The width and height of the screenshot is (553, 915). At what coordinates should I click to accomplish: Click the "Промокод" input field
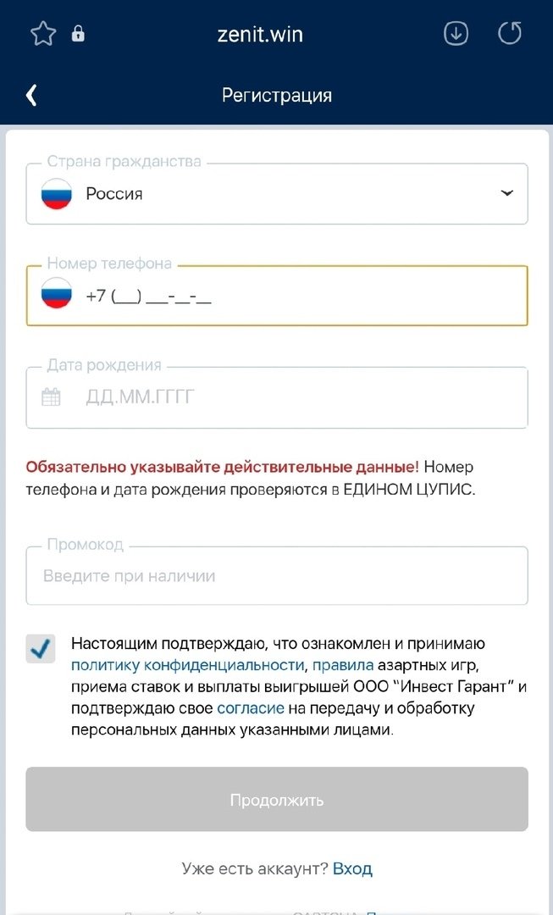pyautogui.click(x=276, y=576)
